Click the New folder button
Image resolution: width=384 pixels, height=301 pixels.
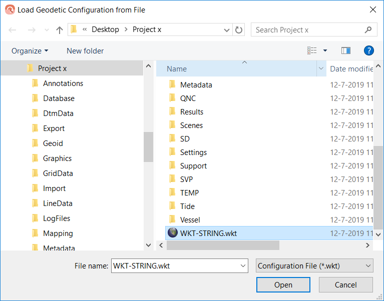[85, 50]
